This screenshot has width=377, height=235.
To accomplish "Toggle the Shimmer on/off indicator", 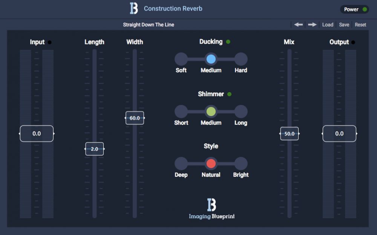I will [x=229, y=94].
